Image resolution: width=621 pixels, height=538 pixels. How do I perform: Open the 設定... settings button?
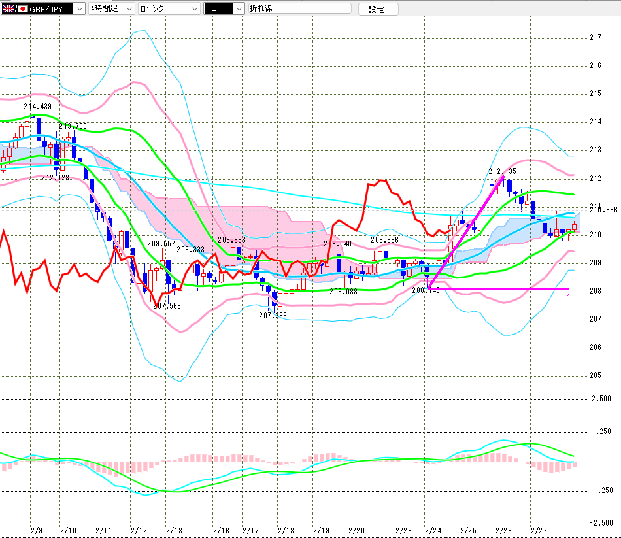[378, 9]
